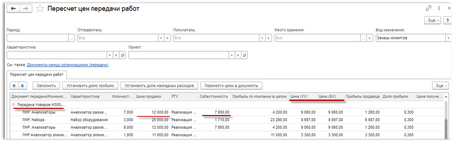
Task: Move row up with the blue up arrow
Action: (15, 85)
